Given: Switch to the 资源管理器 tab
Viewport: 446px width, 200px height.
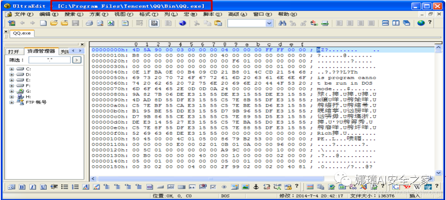Looking at the screenshot, I should tap(41, 51).
